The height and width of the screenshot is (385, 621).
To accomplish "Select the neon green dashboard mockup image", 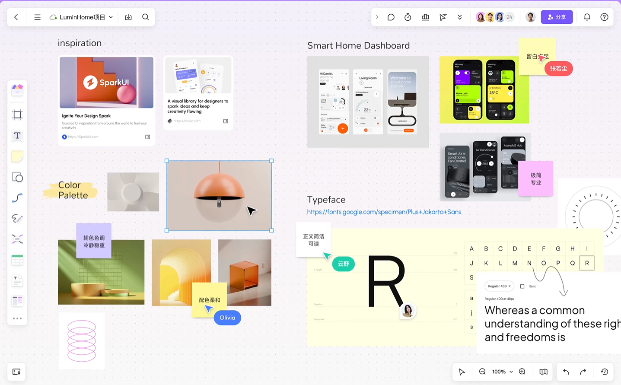I will coord(484,90).
